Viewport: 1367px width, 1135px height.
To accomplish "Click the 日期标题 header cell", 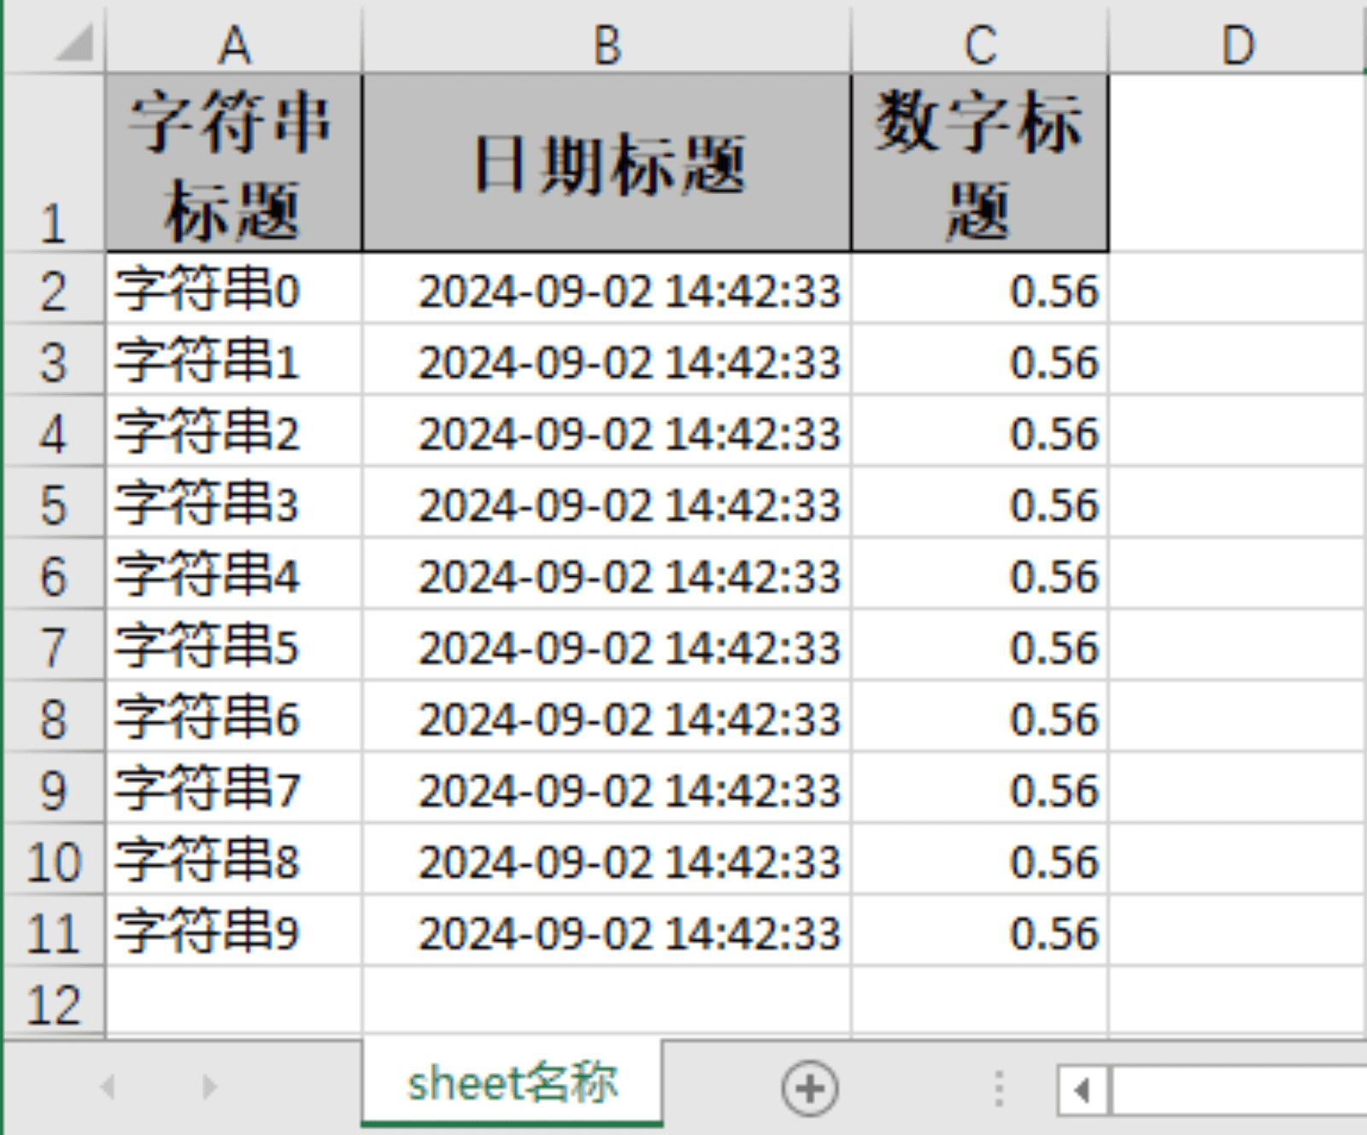I will tap(607, 162).
